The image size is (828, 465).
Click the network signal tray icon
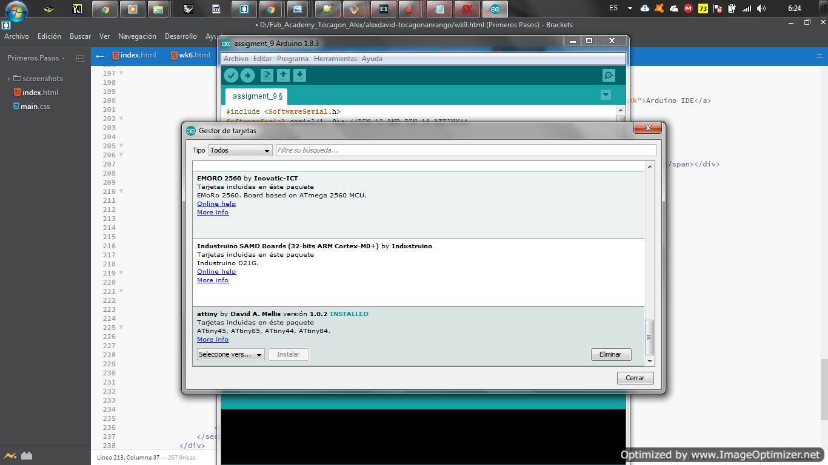coord(747,8)
